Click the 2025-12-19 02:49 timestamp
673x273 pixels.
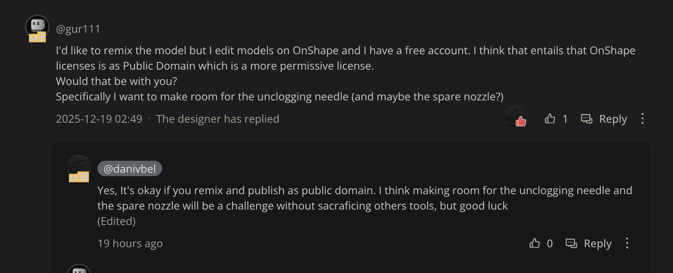pyautogui.click(x=99, y=119)
